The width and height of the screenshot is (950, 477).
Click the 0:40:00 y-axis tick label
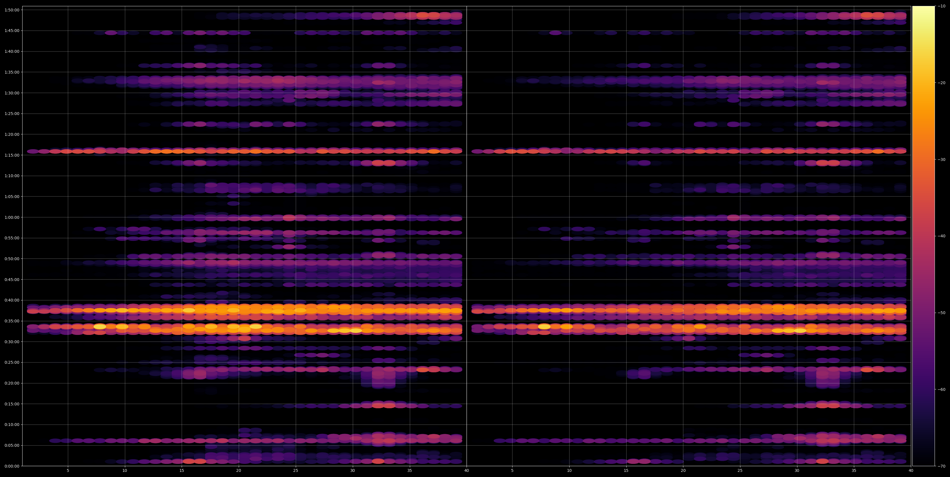[12, 300]
